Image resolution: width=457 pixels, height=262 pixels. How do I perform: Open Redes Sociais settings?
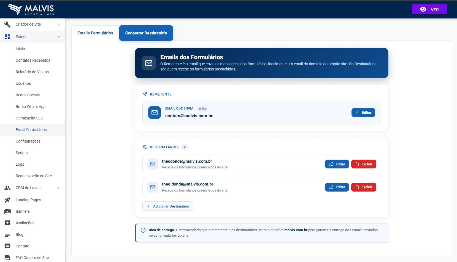pyautogui.click(x=28, y=95)
